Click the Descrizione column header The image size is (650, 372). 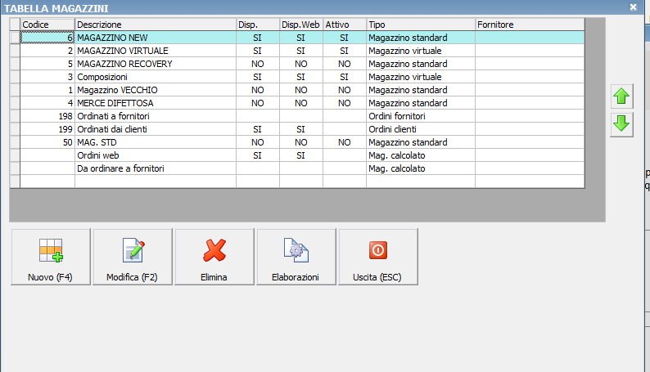(156, 25)
